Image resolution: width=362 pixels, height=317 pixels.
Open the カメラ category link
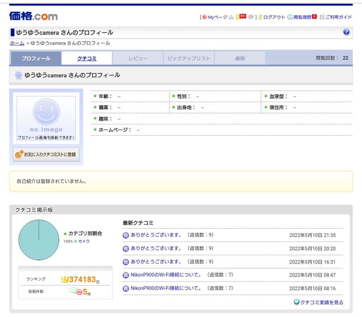pos(84,241)
